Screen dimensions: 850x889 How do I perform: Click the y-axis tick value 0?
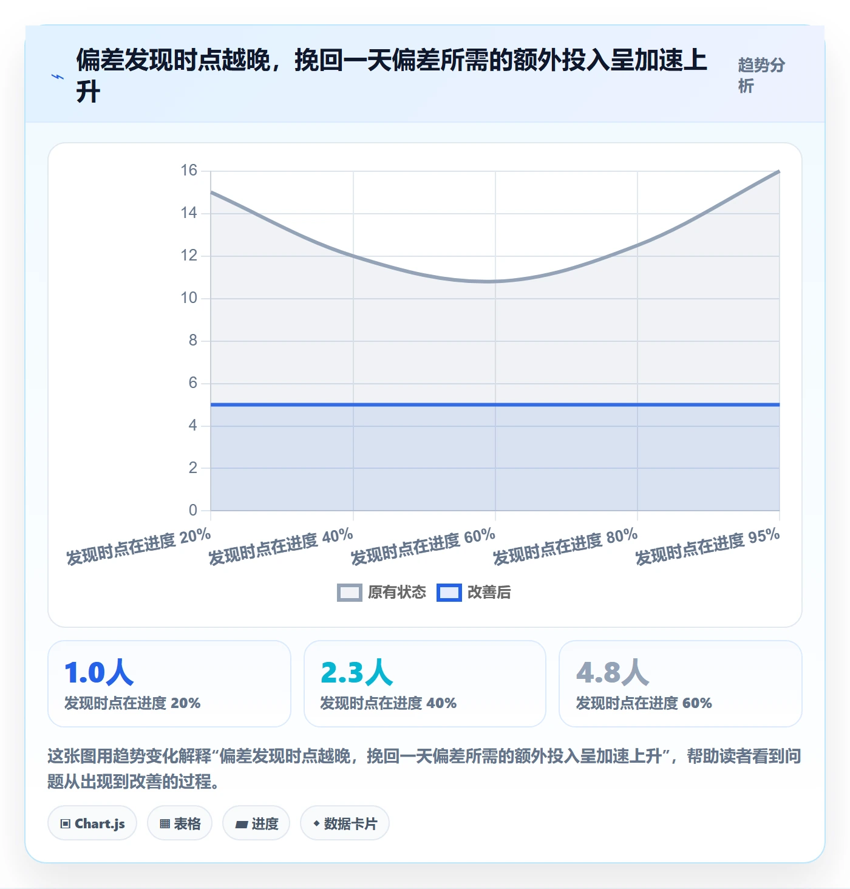coord(193,510)
